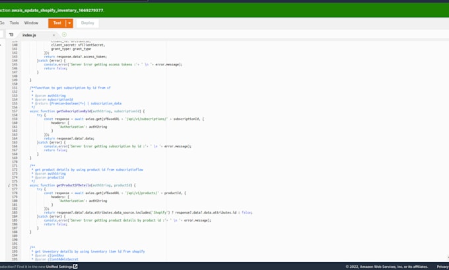Run the function with the Test button
Image resolution: width=449 pixels, height=270 pixels.
[x=57, y=23]
